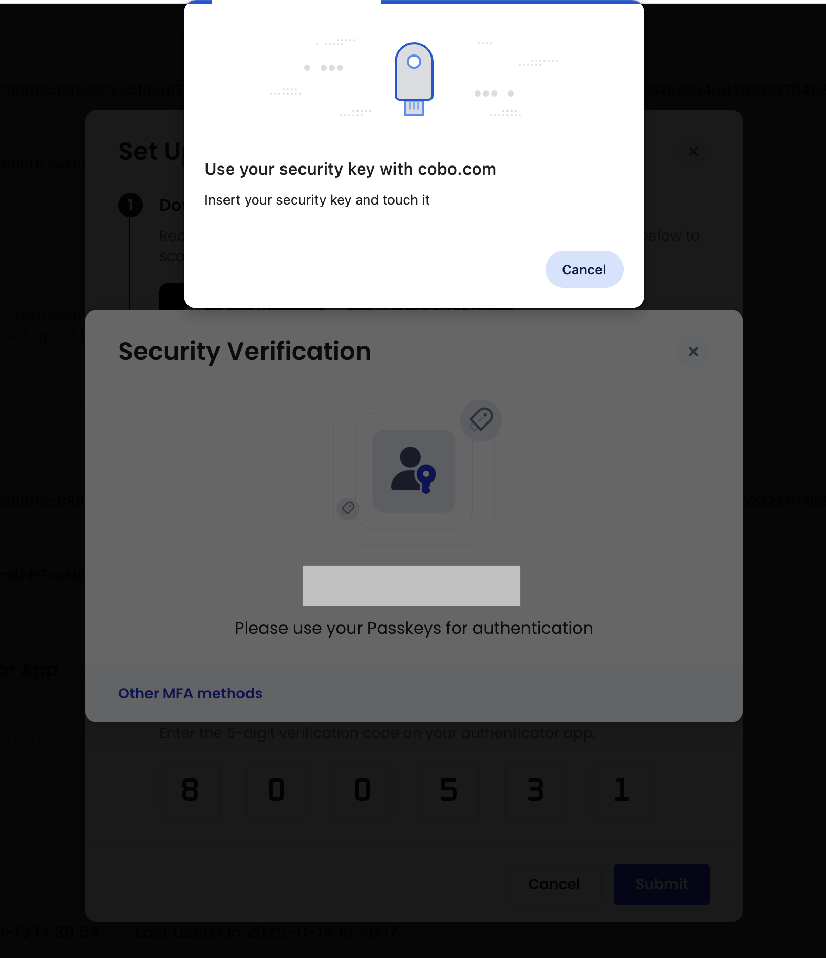This screenshot has width=826, height=958.
Task: Open Other MFA methods
Action: [x=190, y=693]
